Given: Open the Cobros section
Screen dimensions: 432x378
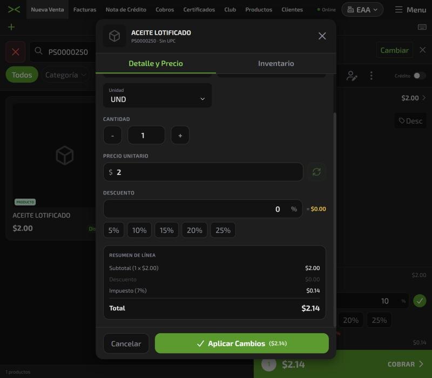Looking at the screenshot, I should coord(165,10).
